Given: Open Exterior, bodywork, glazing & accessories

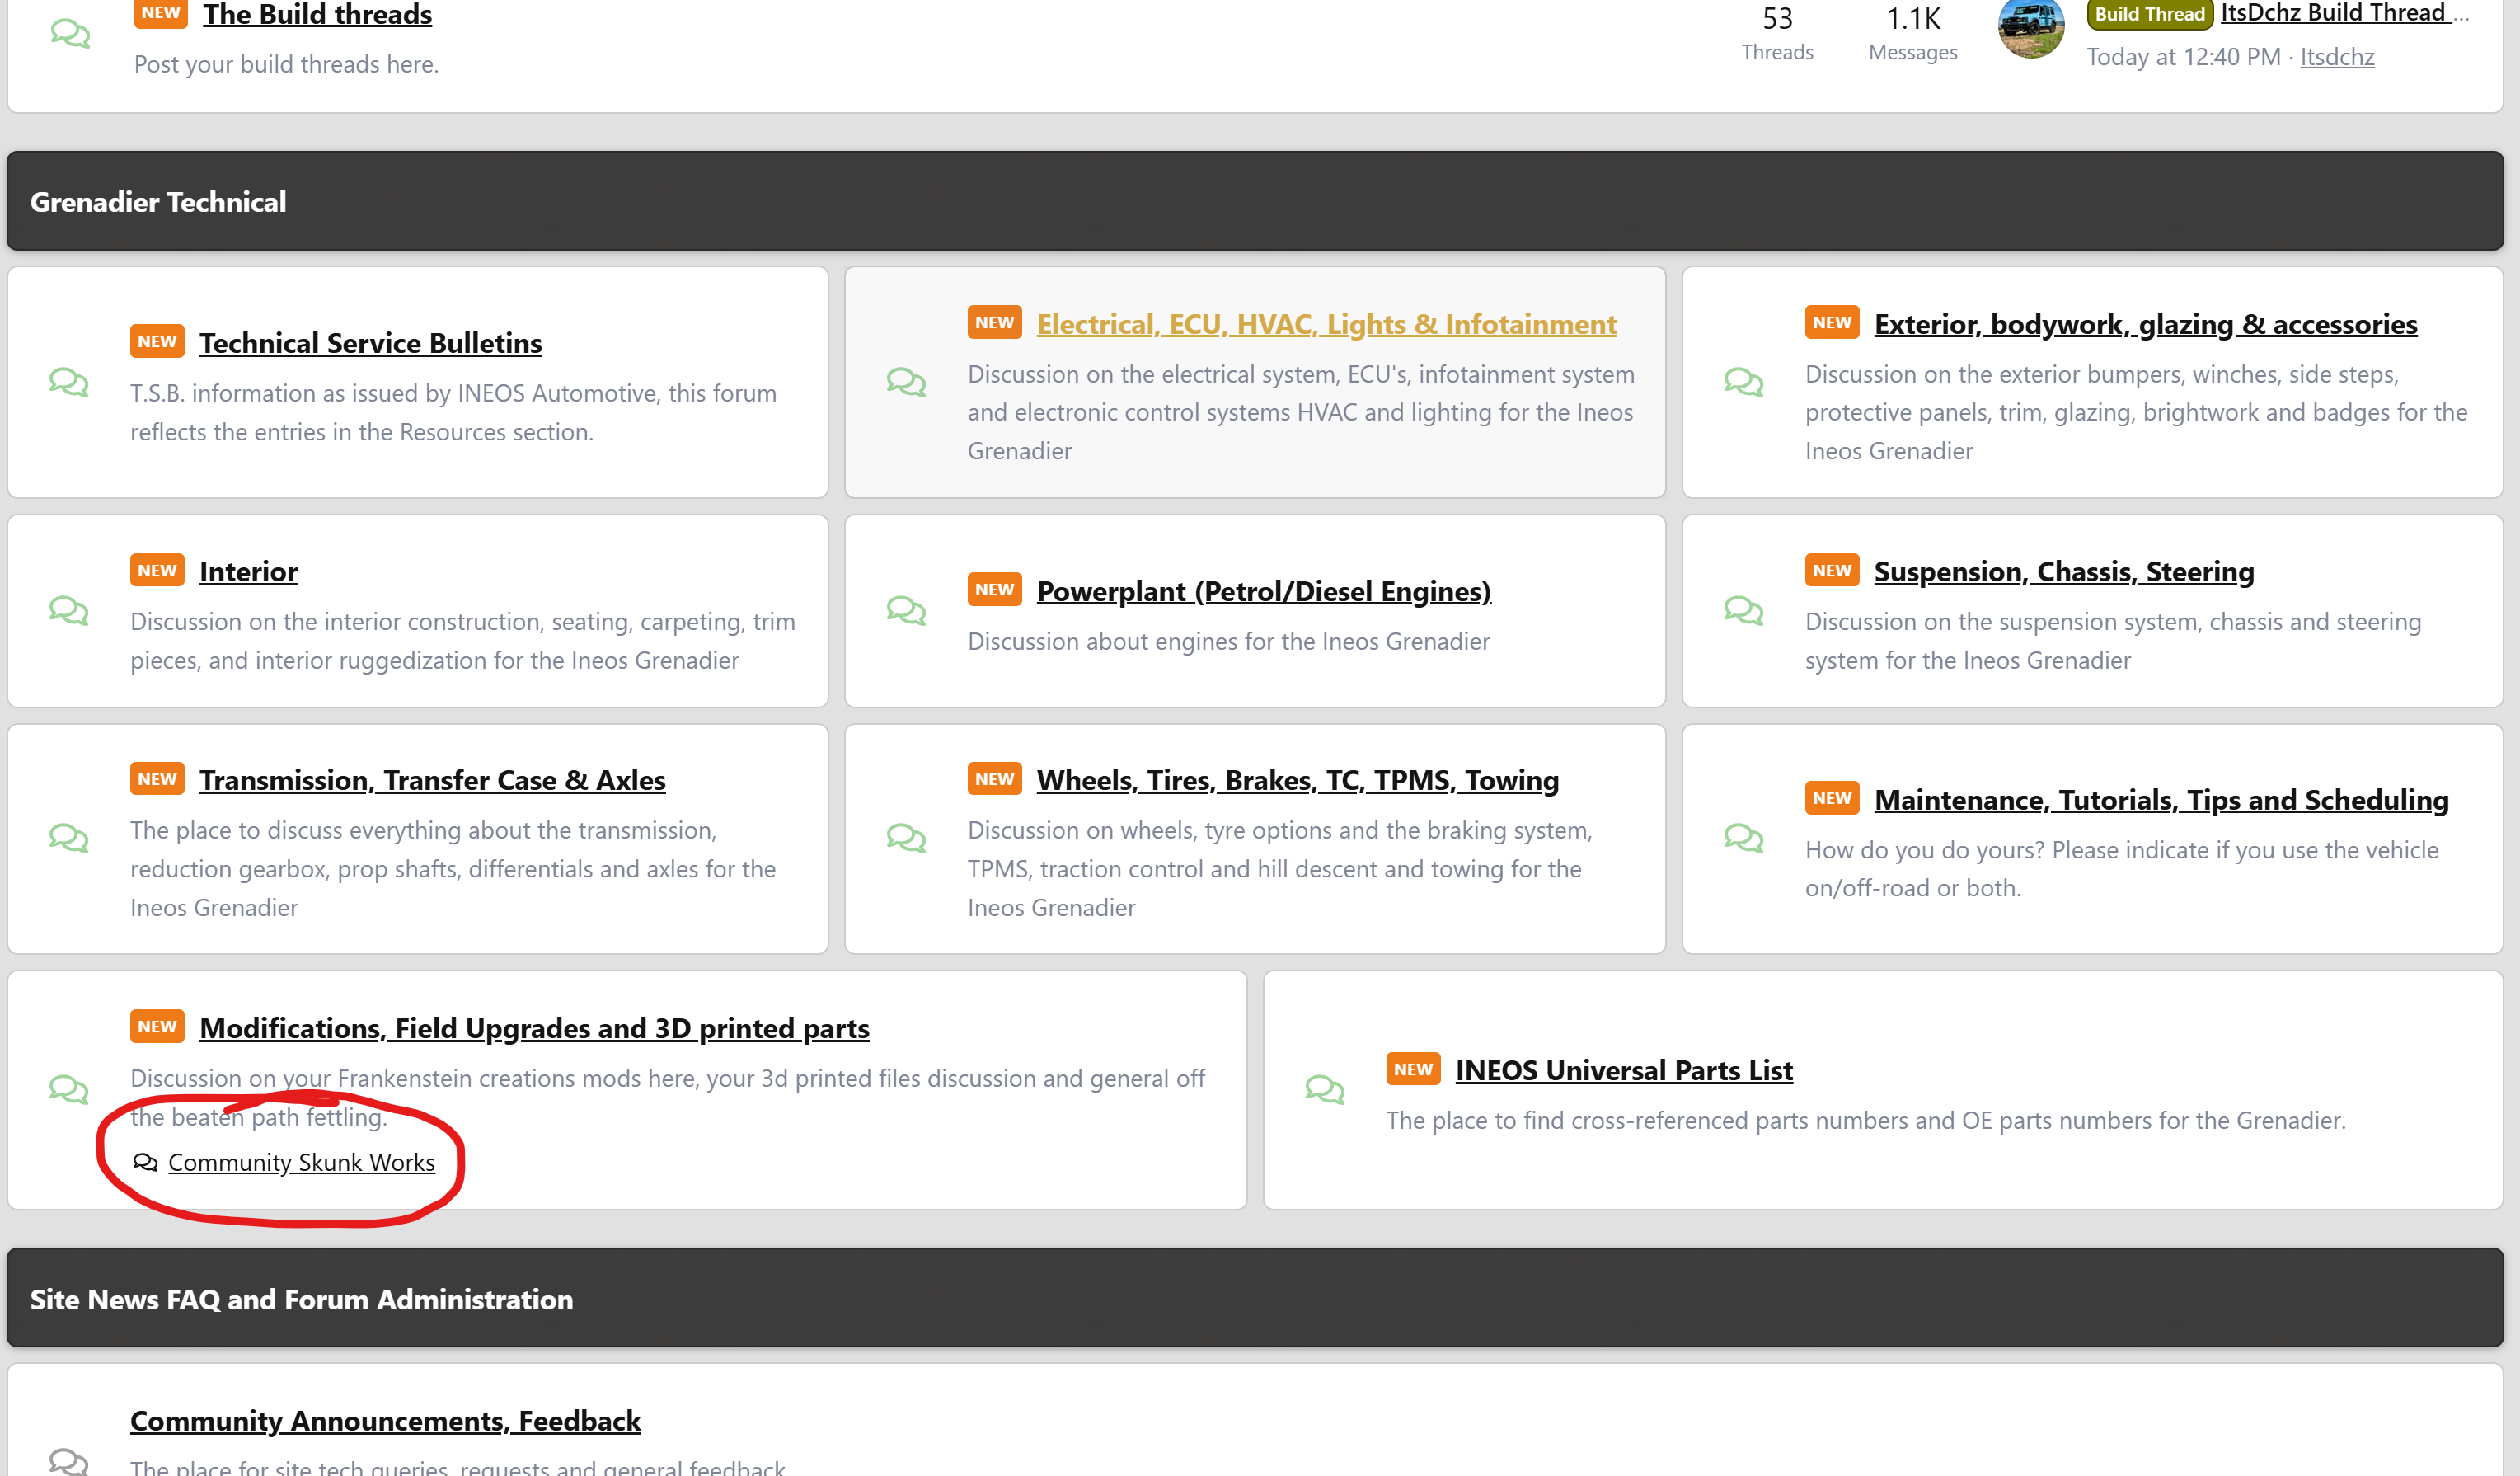Looking at the screenshot, I should tap(2146, 324).
